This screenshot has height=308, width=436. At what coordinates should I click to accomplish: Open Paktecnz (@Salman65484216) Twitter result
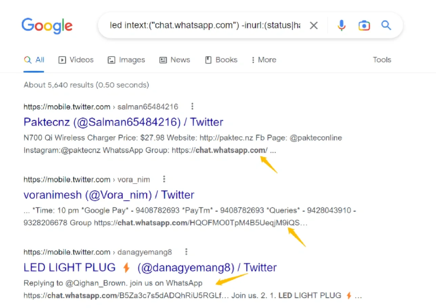(123, 122)
